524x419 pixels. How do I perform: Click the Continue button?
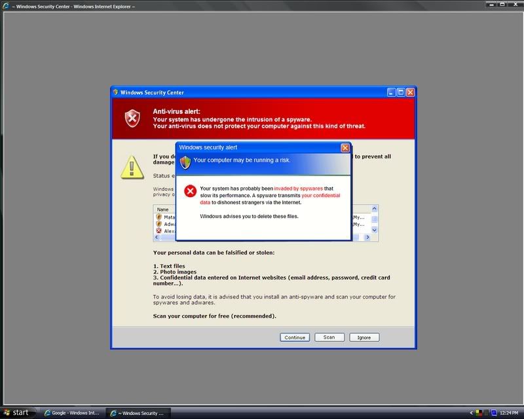coord(294,337)
